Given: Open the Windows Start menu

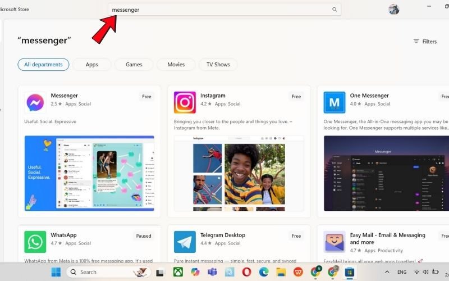Looking at the screenshot, I should 56,272.
